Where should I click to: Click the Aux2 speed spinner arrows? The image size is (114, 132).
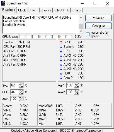pos(77,92)
